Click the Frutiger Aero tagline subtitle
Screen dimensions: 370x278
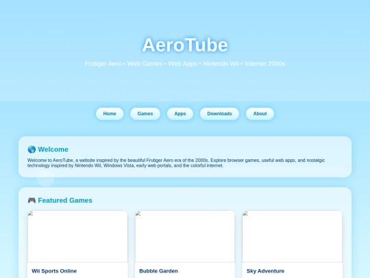pos(185,64)
